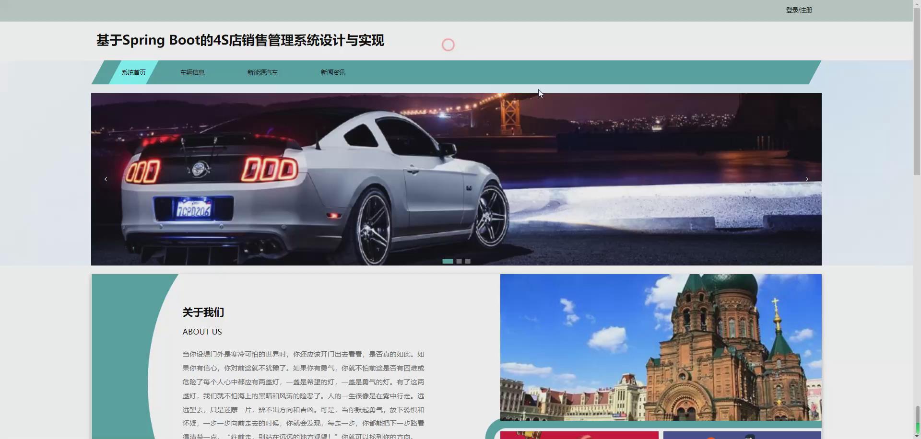
Task: Open the 新能源汽车 menu item
Action: point(262,72)
